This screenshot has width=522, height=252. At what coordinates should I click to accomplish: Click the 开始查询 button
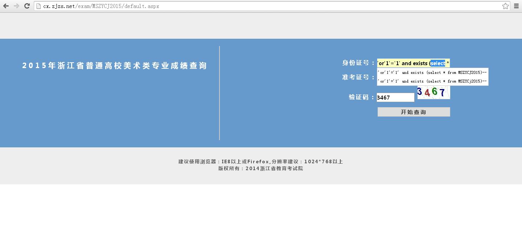coord(414,112)
